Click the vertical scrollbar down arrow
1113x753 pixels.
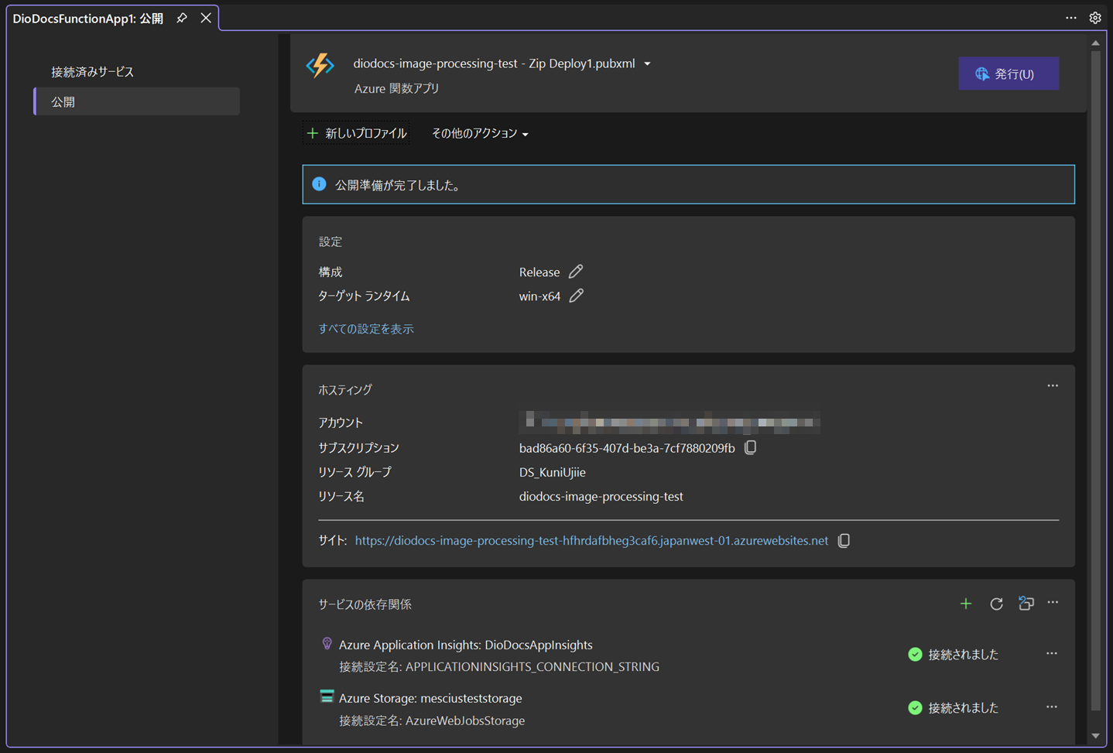(1095, 736)
